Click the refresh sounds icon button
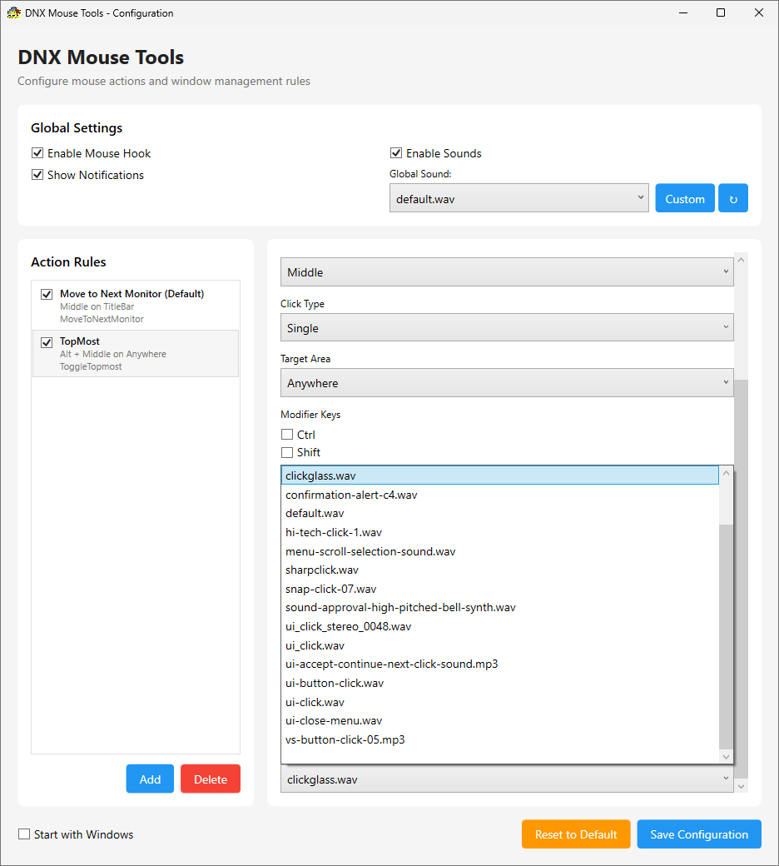The width and height of the screenshot is (779, 866). [733, 198]
